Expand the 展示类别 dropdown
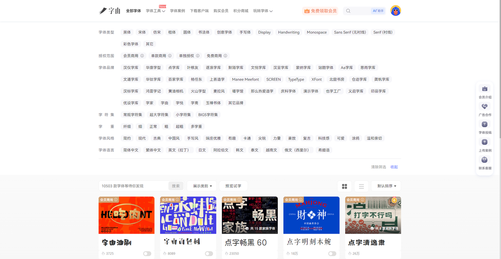501x259 pixels. [202, 186]
